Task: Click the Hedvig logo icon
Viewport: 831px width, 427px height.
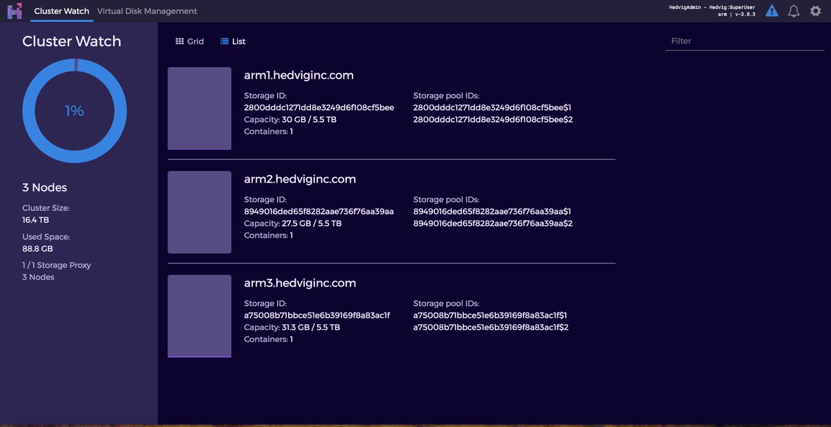Action: pos(15,11)
